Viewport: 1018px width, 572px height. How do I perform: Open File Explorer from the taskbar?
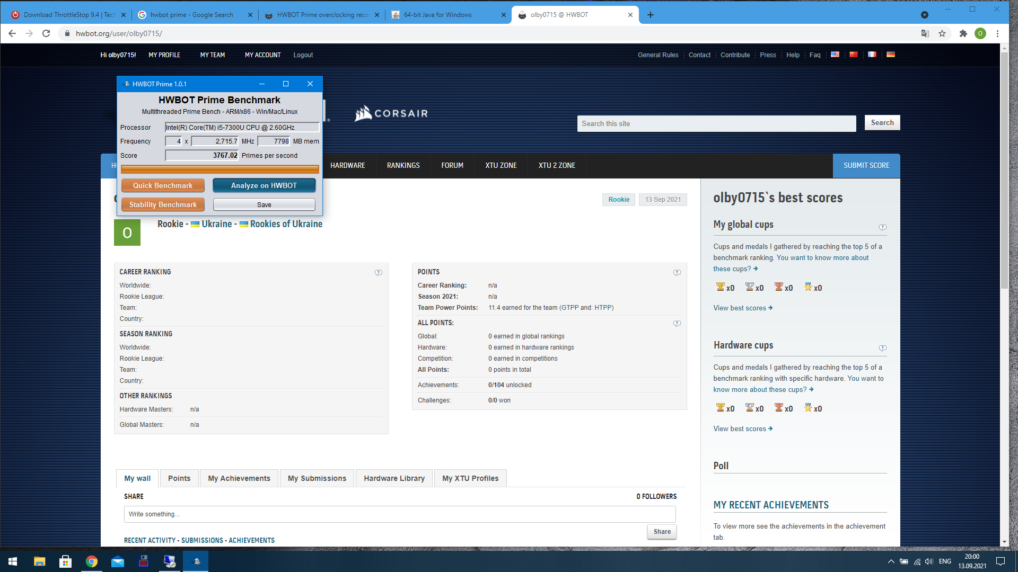(39, 561)
